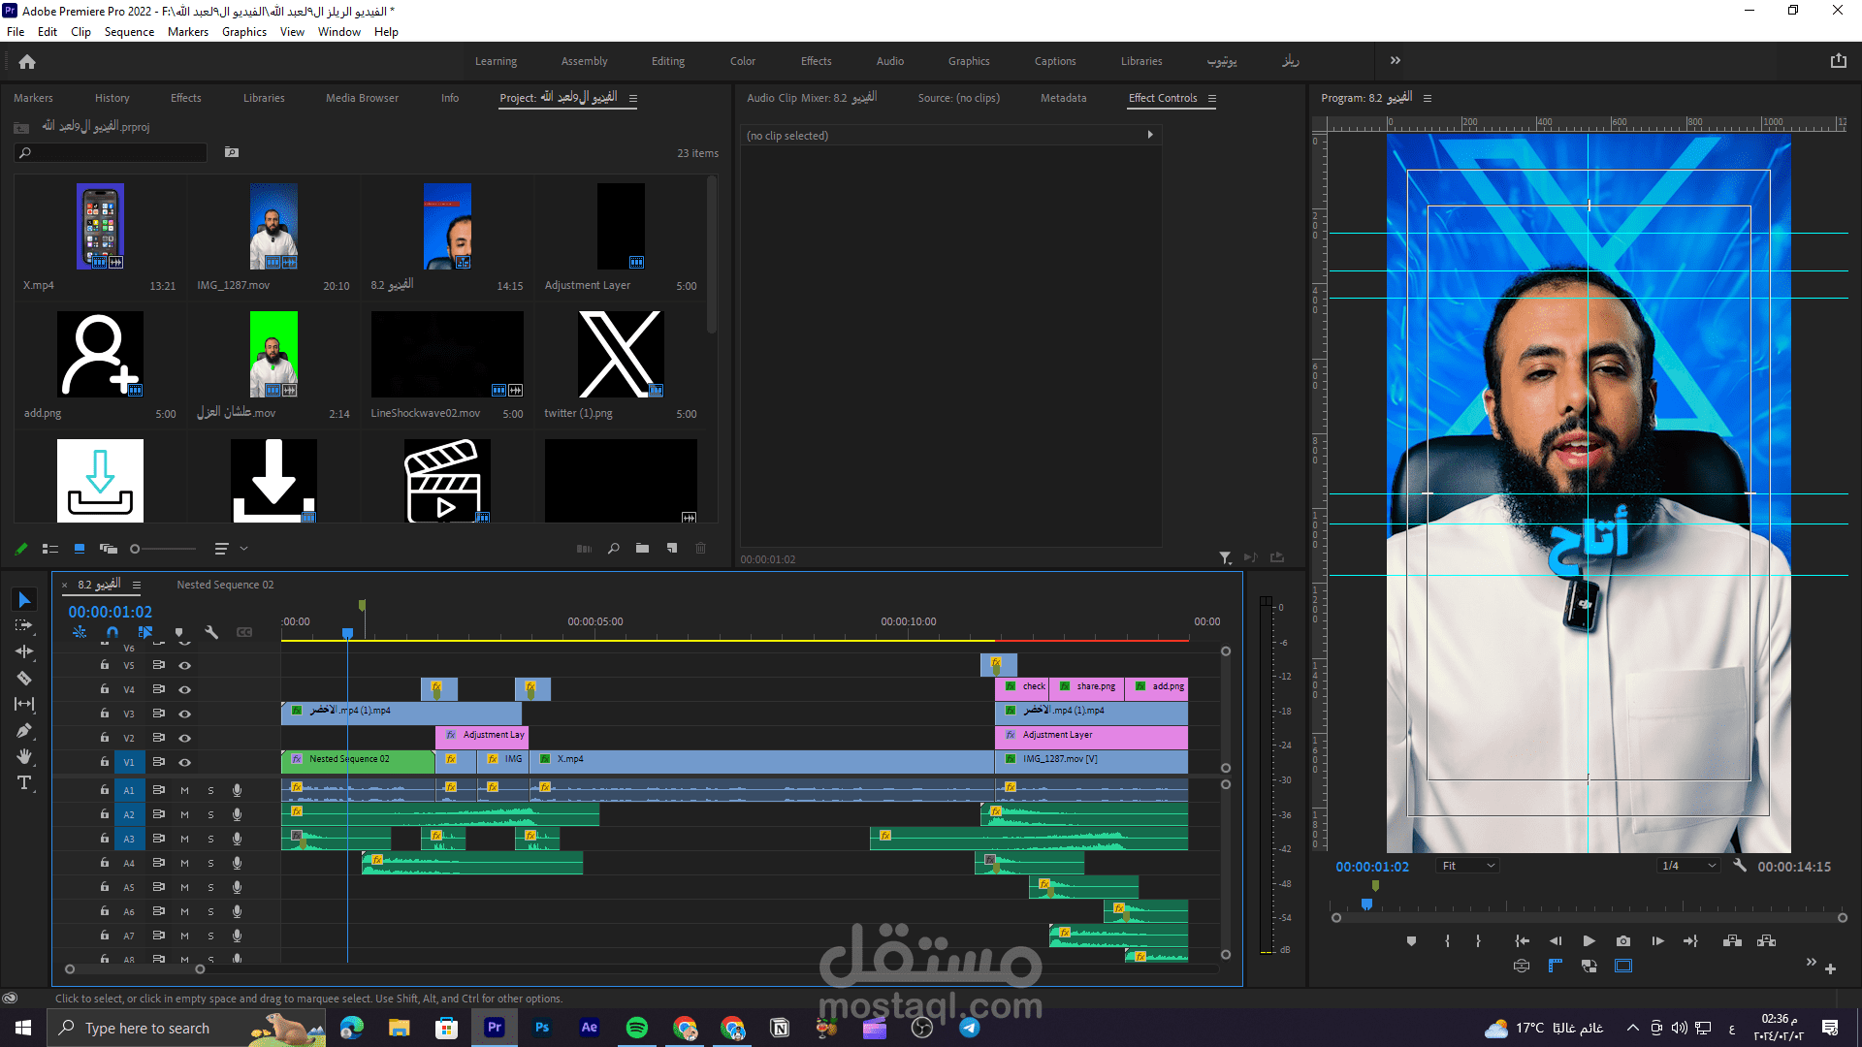Solo audio track A4
This screenshot has width=1862, height=1047.
click(210, 864)
